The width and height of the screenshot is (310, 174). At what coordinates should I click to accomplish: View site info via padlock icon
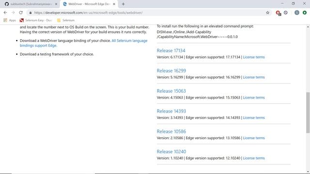pyautogui.click(x=31, y=13)
